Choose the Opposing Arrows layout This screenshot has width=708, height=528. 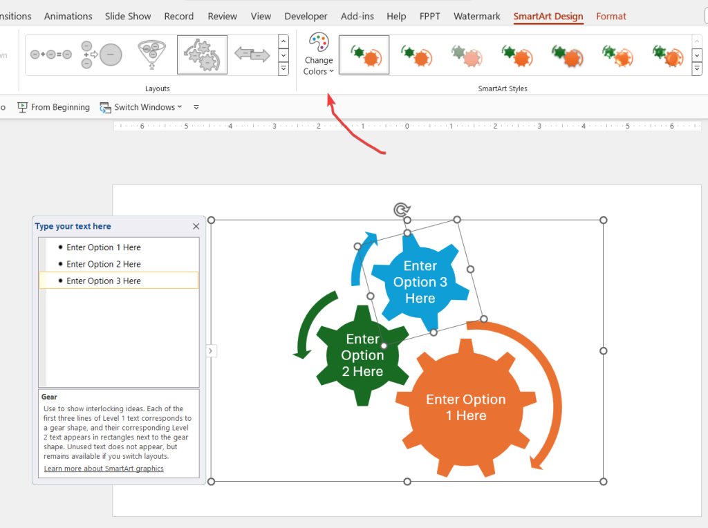(250, 55)
